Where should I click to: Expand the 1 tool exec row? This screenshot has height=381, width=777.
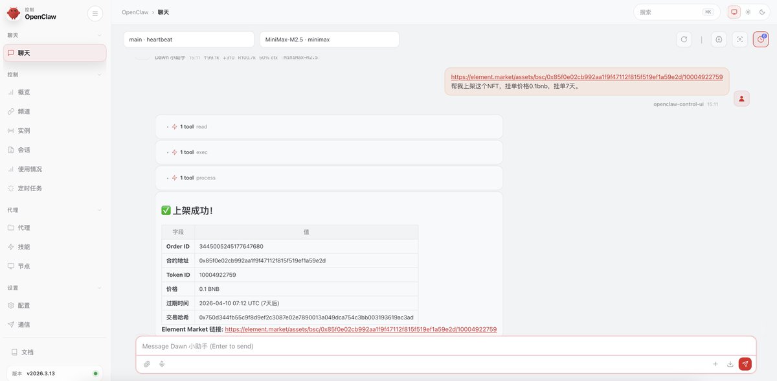(329, 152)
